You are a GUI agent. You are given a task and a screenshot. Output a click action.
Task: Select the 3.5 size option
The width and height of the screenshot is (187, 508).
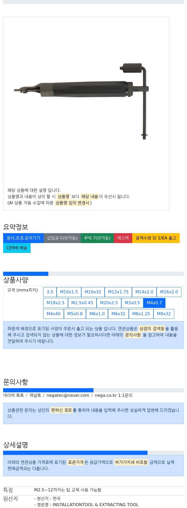[x=50, y=292]
